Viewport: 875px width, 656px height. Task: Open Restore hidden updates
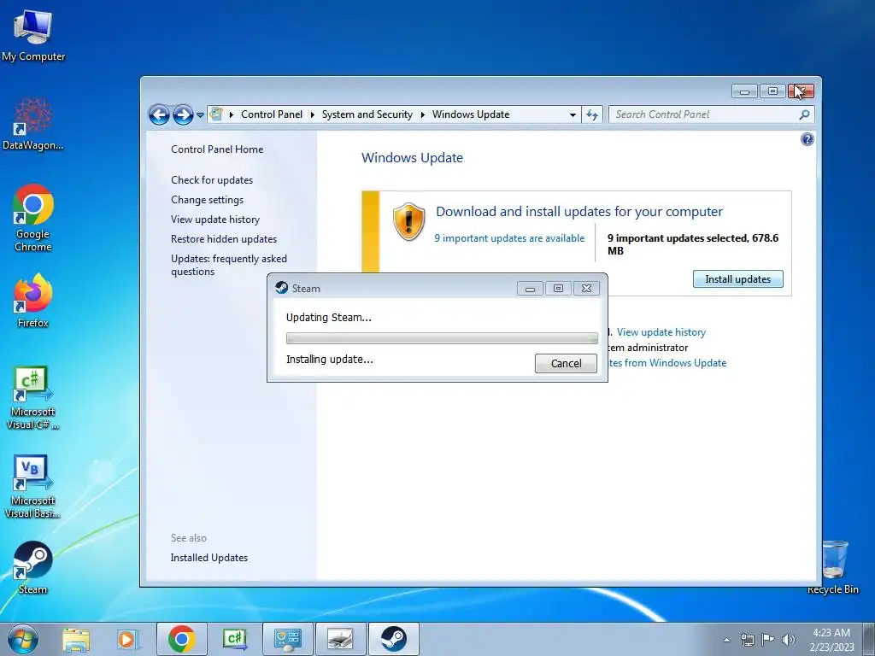224,239
